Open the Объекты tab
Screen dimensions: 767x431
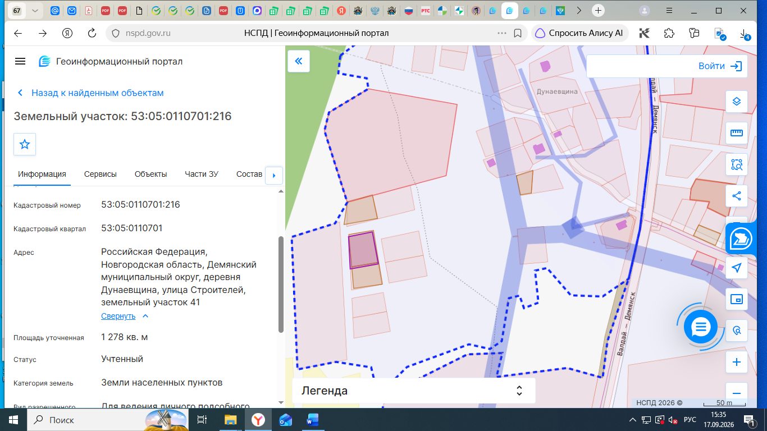tap(151, 174)
